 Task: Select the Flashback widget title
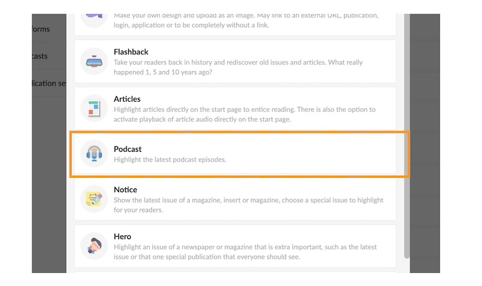[x=131, y=52]
